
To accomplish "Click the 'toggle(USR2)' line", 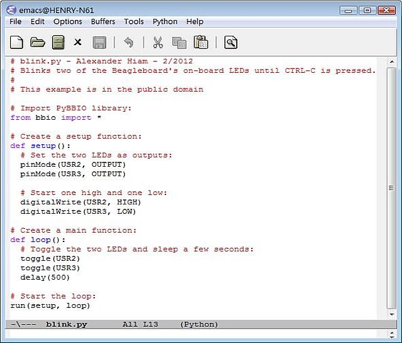I will 50,258.
